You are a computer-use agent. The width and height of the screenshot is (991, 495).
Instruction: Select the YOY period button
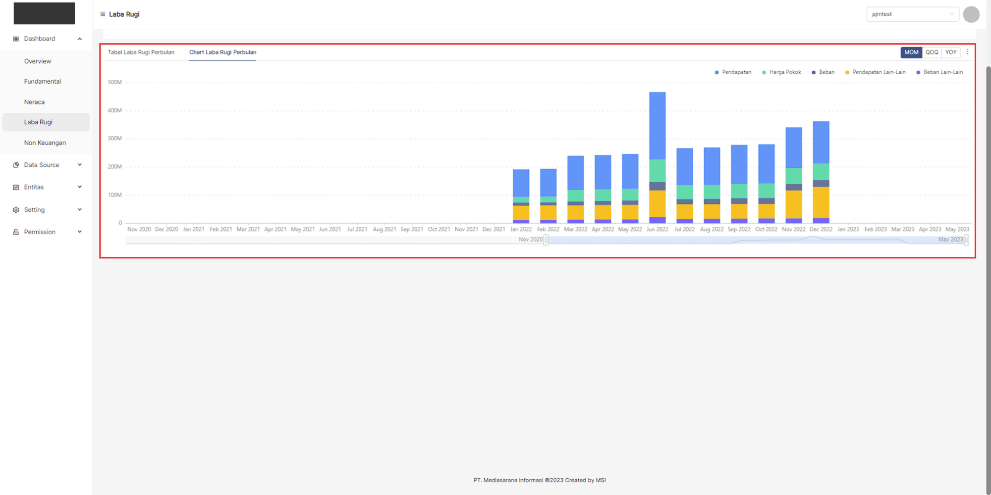coord(951,52)
